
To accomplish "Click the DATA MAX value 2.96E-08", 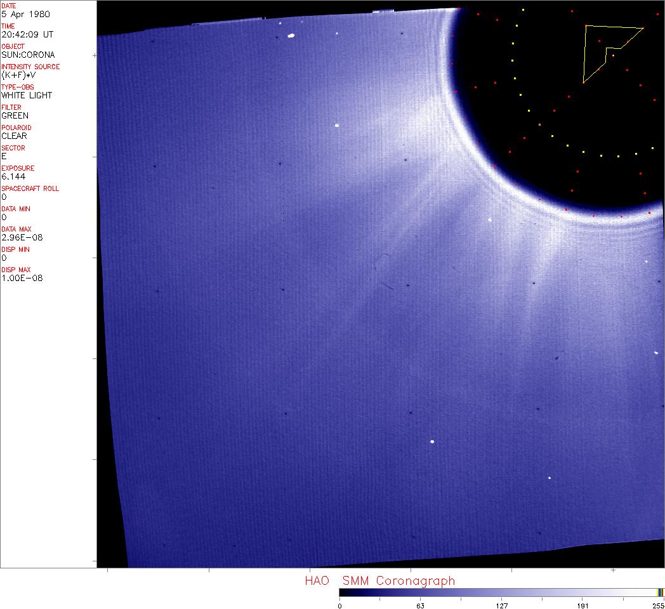I will point(22,237).
